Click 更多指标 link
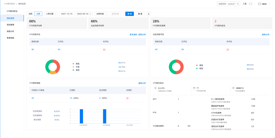Viewport: 275px width, 138px height. click(133, 34)
